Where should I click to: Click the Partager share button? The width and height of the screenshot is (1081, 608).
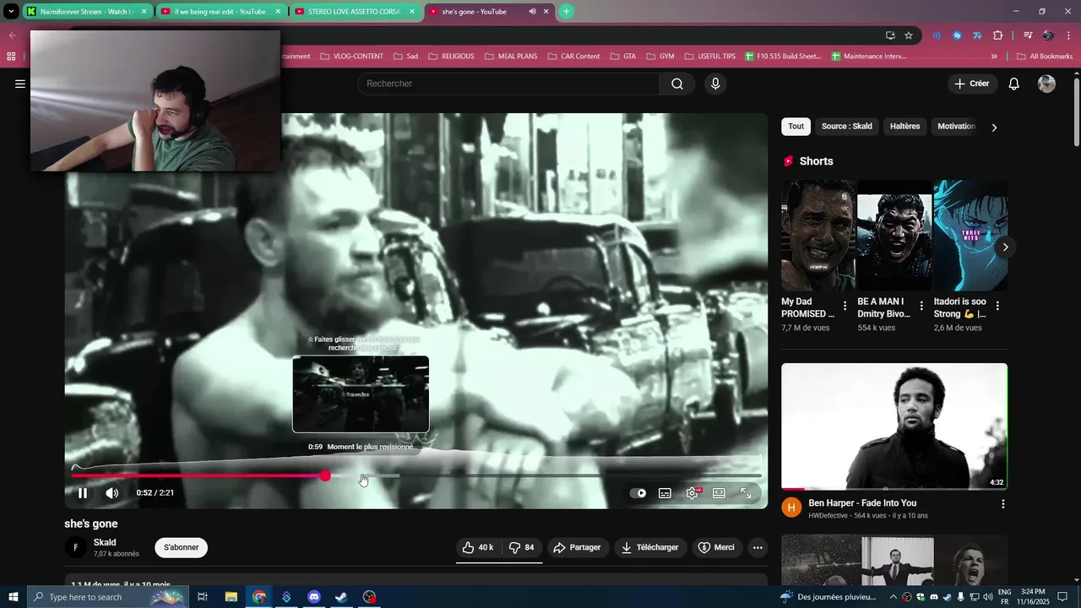[578, 547]
